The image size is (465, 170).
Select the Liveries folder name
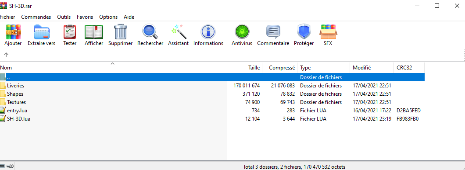click(15, 86)
